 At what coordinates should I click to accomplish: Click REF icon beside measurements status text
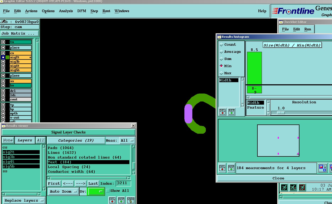(x=231, y=168)
